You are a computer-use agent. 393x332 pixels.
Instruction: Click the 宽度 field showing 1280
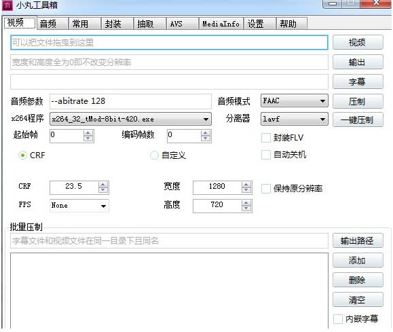pos(217,187)
